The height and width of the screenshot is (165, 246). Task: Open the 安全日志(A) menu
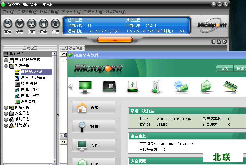point(71,12)
